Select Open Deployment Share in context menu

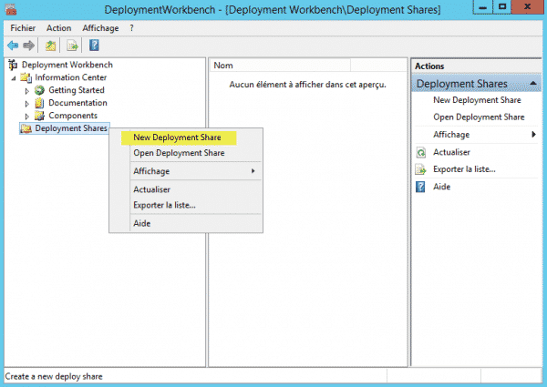tap(179, 153)
